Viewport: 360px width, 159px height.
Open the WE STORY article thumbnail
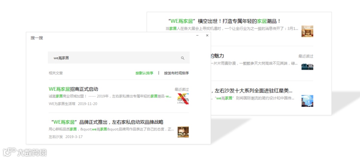coord(183,99)
